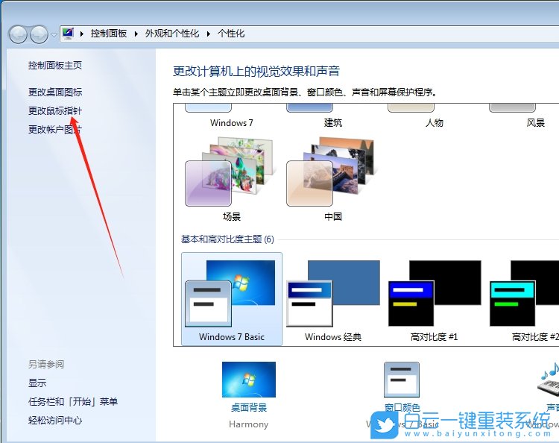This screenshot has width=559, height=443.
Task: Open the 控制面板 breadcrumb
Action: [108, 34]
